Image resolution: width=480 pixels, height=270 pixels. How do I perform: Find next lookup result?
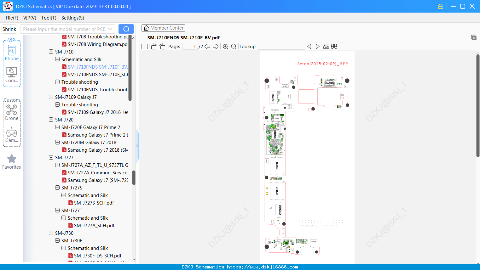tap(317, 47)
